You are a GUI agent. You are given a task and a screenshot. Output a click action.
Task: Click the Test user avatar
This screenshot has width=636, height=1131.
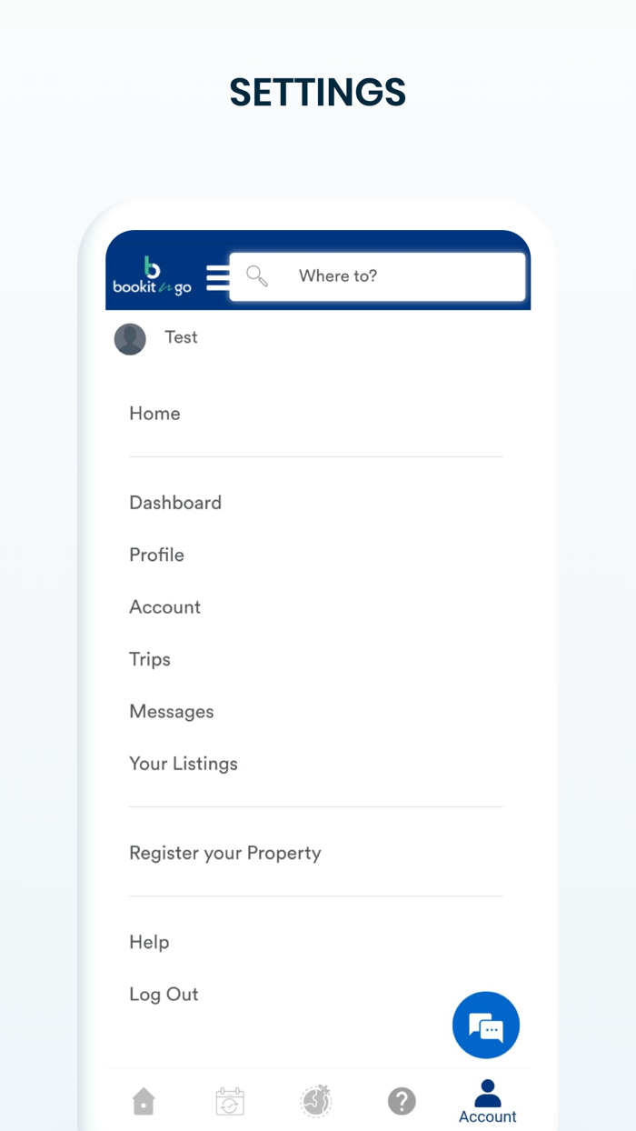click(x=130, y=339)
